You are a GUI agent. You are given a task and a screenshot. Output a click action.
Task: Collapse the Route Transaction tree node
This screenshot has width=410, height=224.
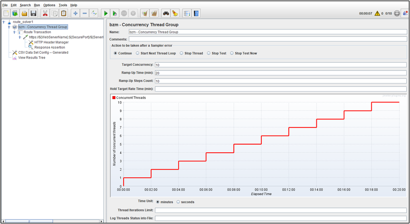pyautogui.click(x=14, y=32)
